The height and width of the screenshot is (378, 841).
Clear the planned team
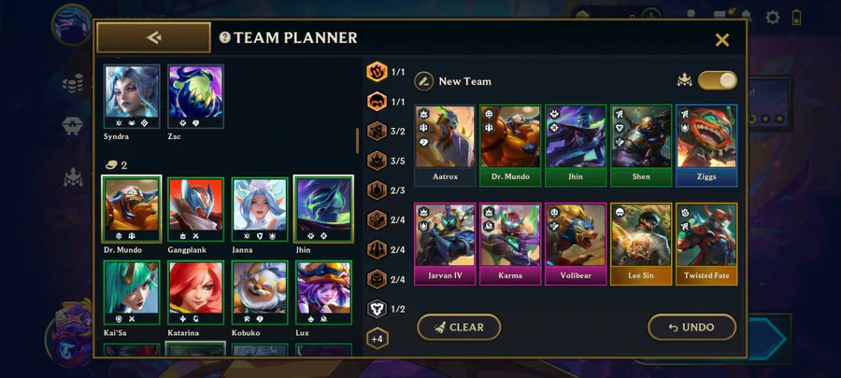(459, 328)
